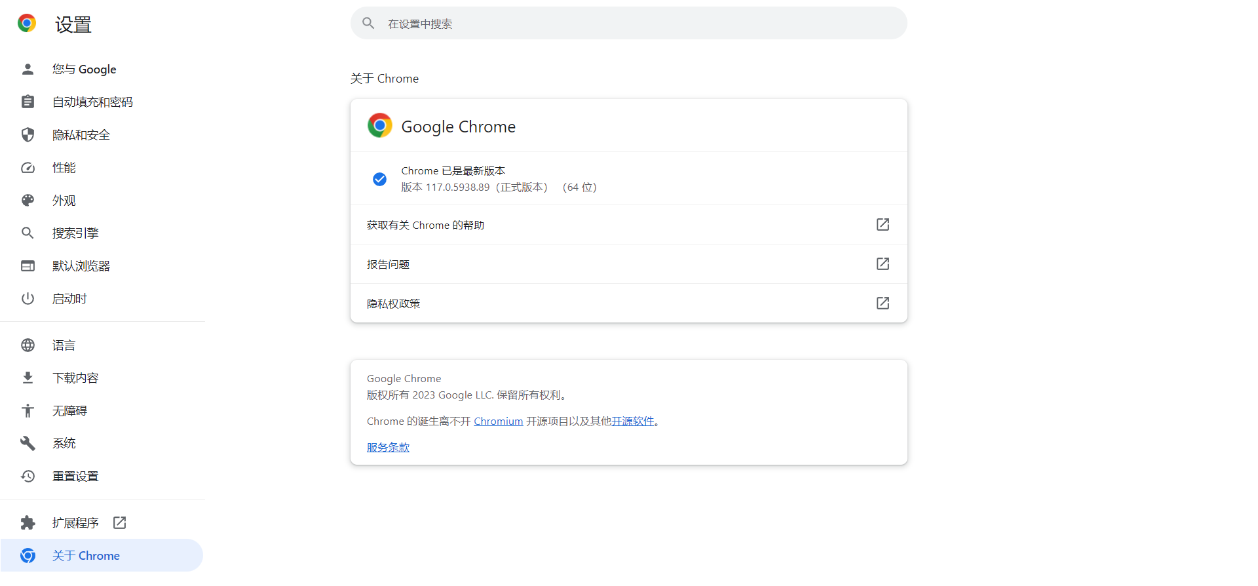Screen dimensions: 1258x586
Task: Click the 性能 speedometer icon
Action: point(28,167)
